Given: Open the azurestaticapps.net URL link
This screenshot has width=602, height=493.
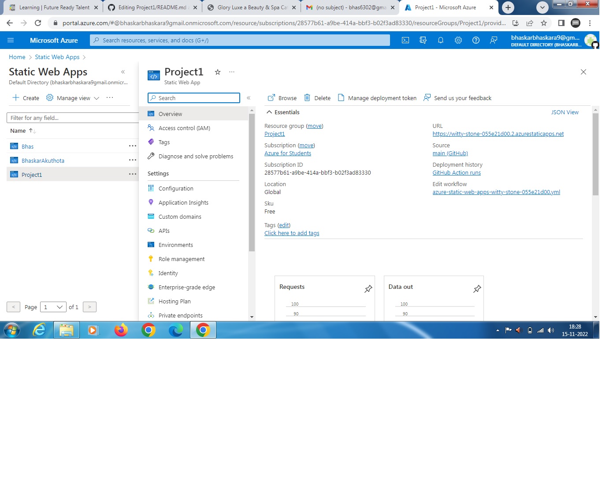Looking at the screenshot, I should coord(498,134).
